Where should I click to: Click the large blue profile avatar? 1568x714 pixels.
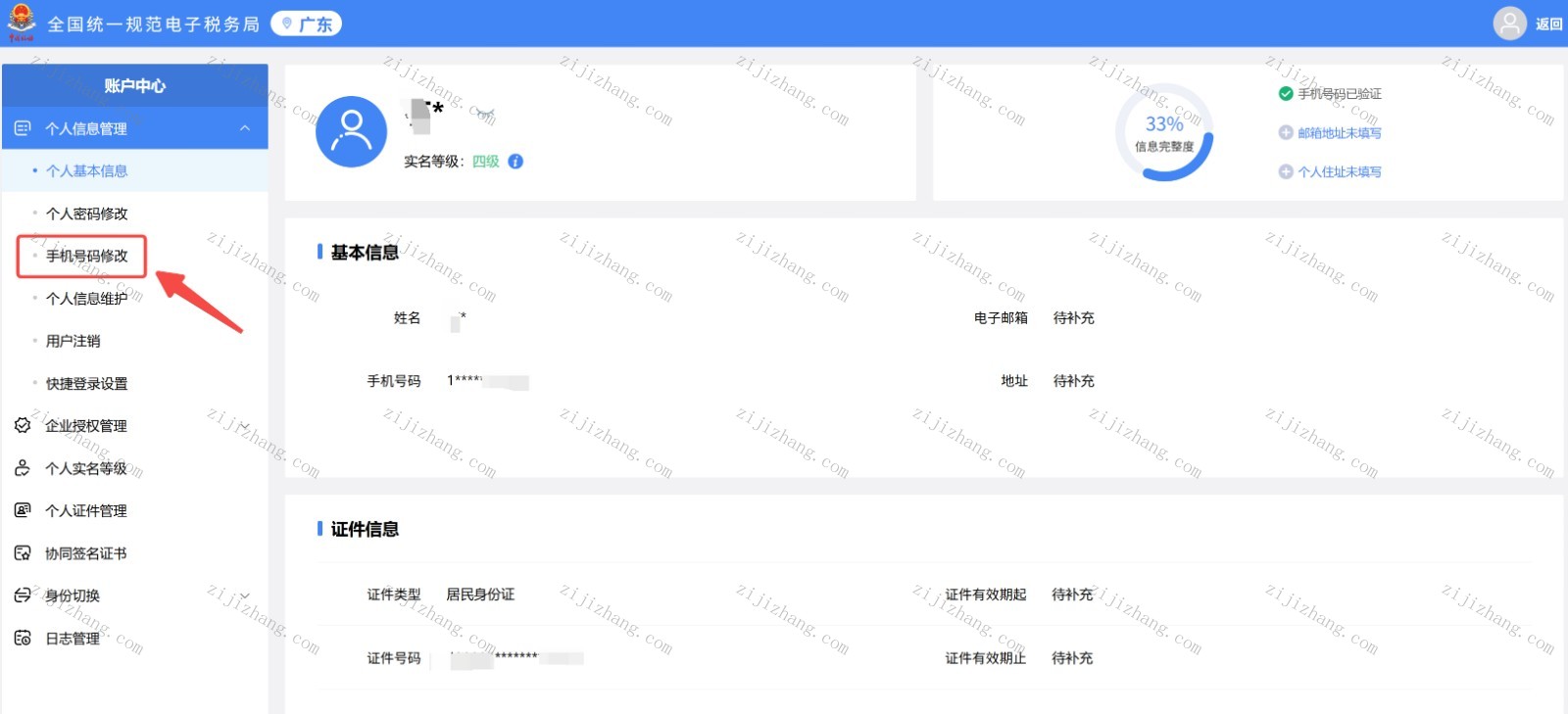(351, 132)
